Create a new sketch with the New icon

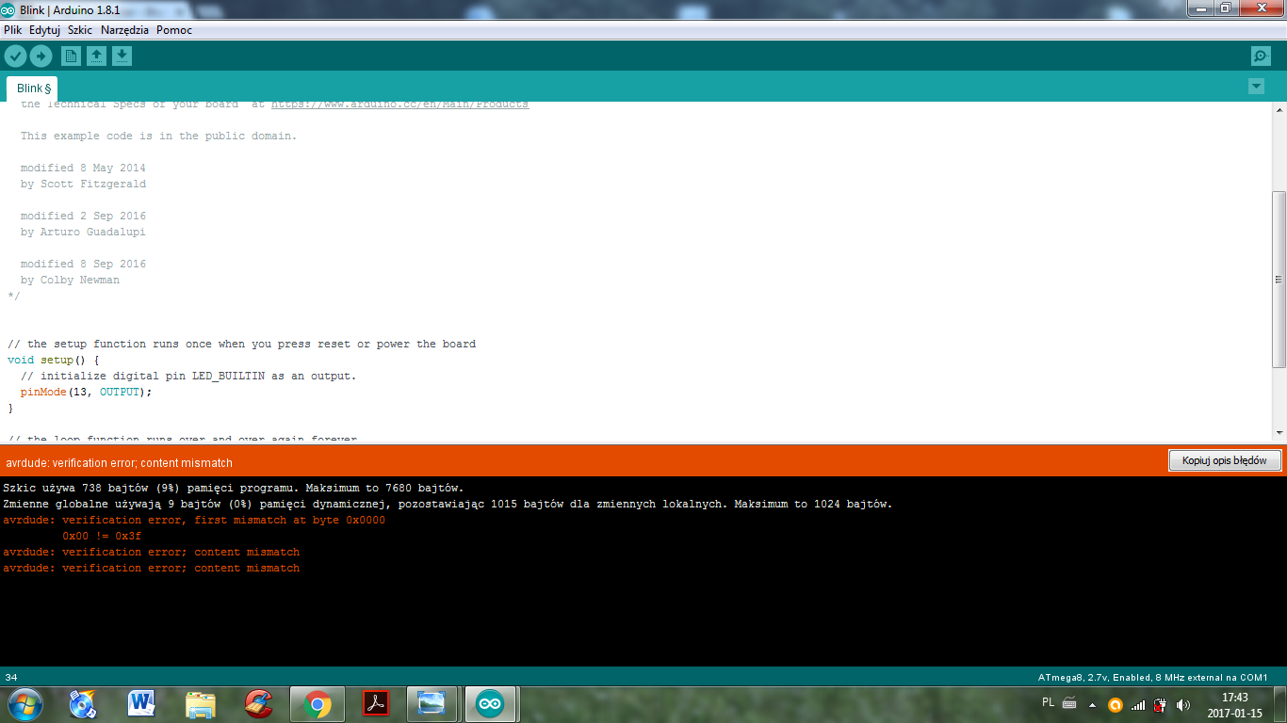[x=72, y=56]
